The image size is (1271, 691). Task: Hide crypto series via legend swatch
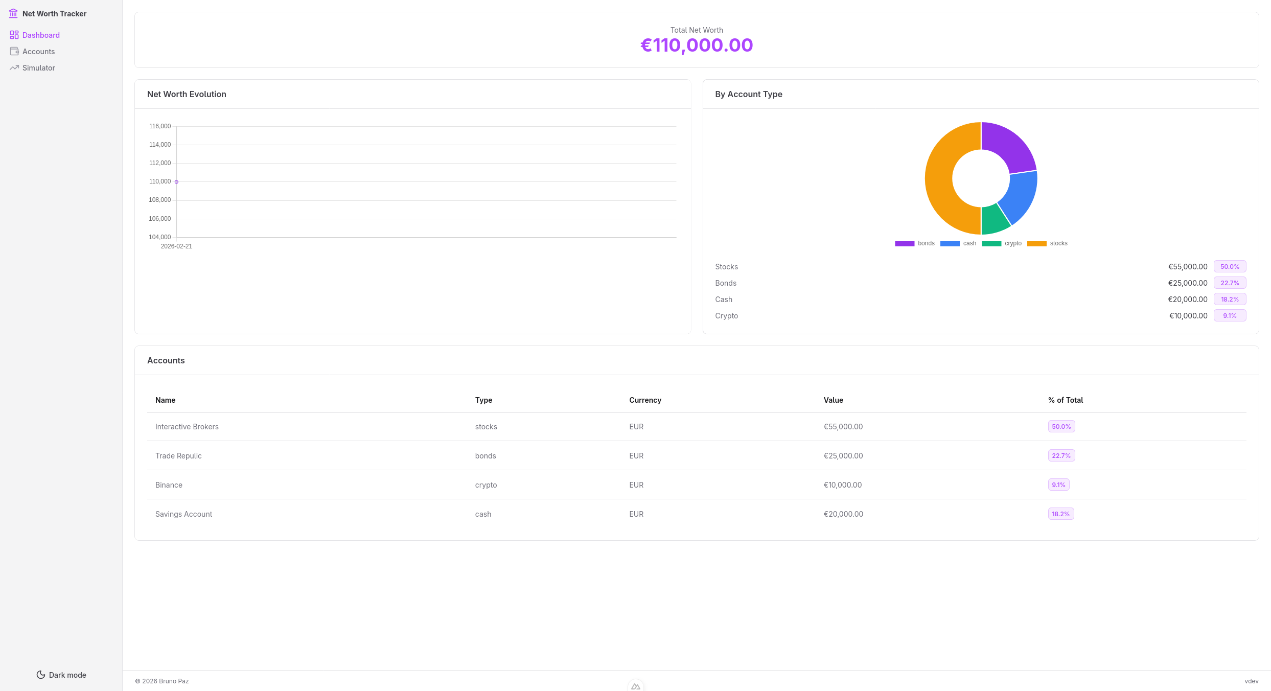click(991, 244)
